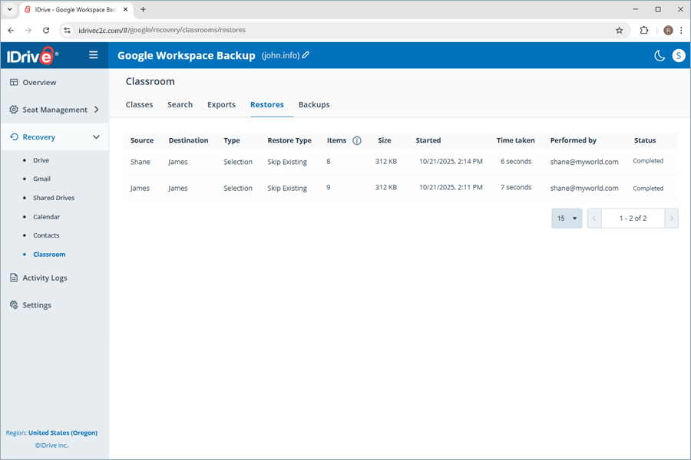The image size is (691, 460).
Task: Switch to dark mode moon icon
Action: (x=660, y=55)
